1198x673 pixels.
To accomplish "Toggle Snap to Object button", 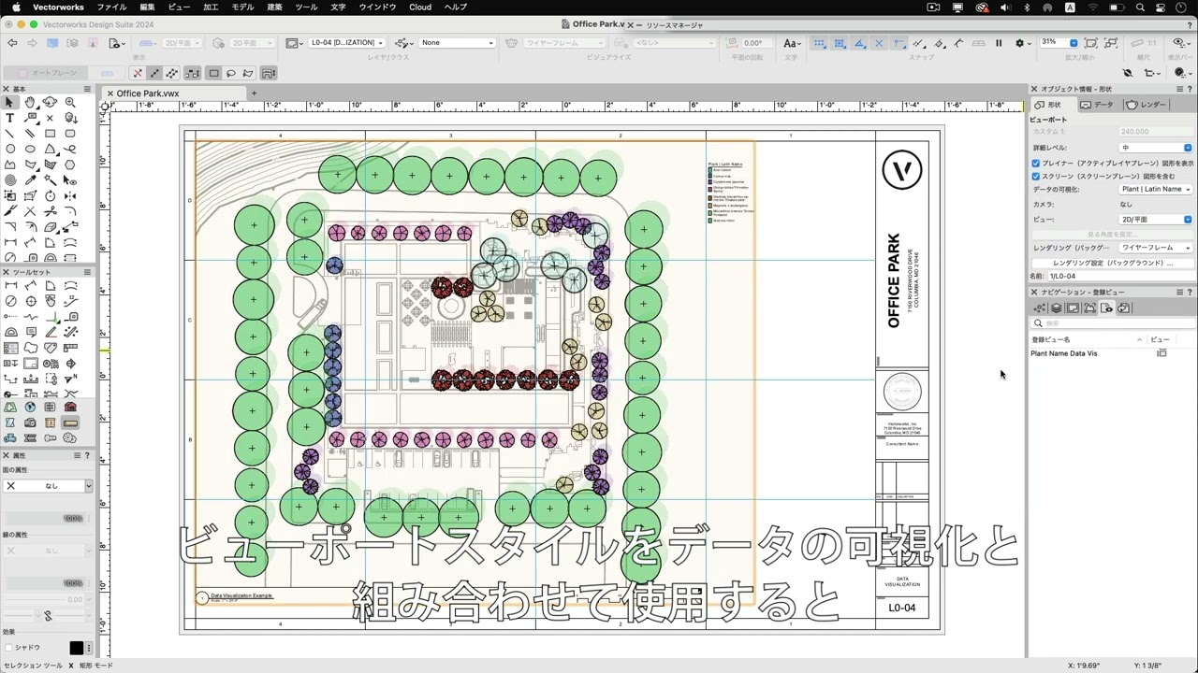I will point(840,43).
